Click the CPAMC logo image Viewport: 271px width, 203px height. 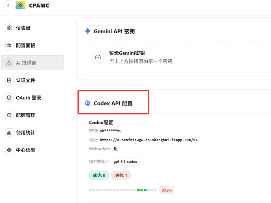click(x=20, y=5)
